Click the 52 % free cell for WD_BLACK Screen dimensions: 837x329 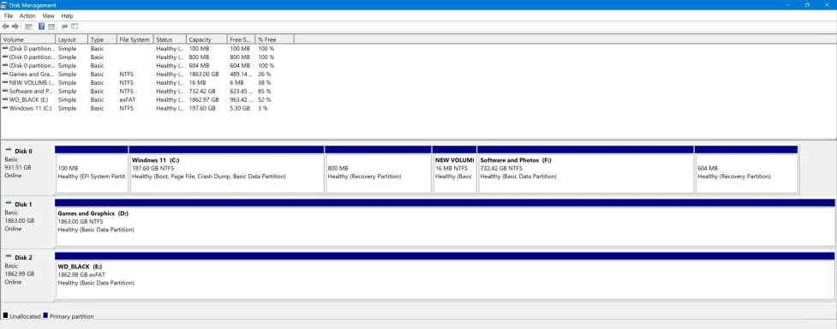[265, 100]
